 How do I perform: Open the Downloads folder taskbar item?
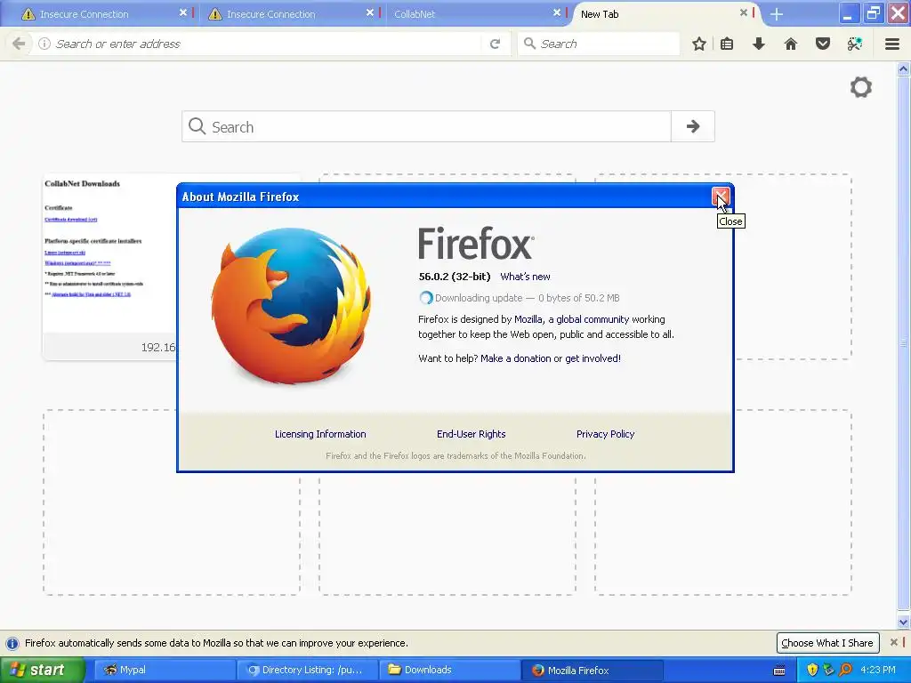coord(449,670)
